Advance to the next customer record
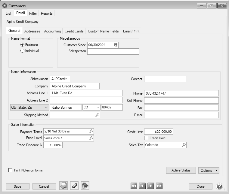229x194 pixels. [151, 186]
